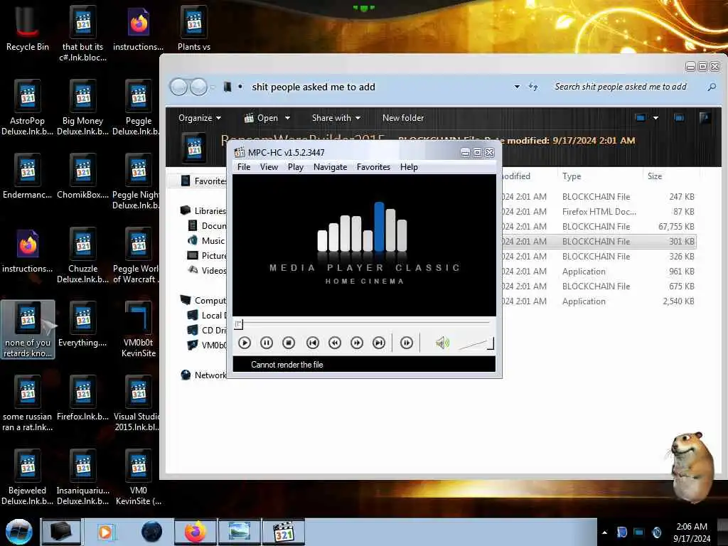Select Music in the navigation pane
The image size is (728, 546).
coord(206,240)
